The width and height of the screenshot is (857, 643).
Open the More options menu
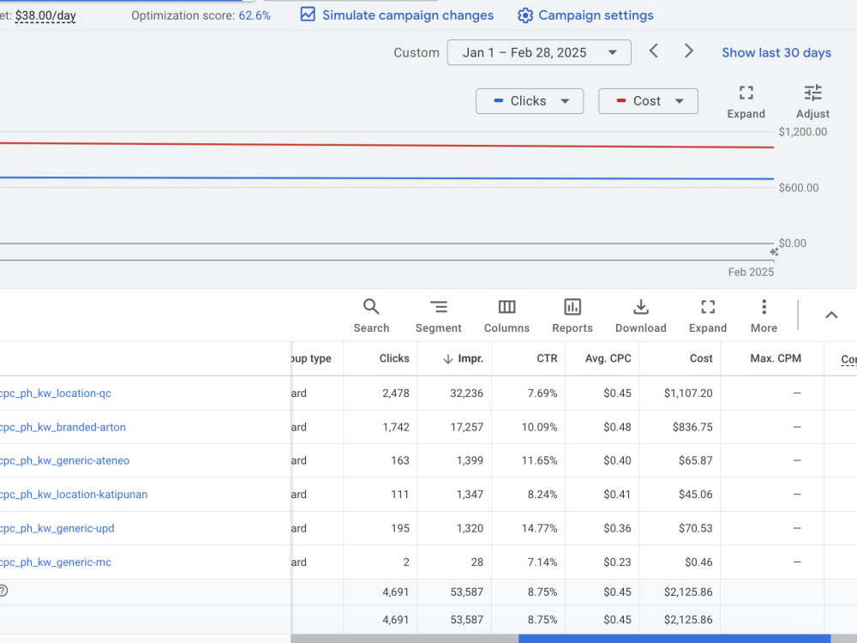[x=764, y=316]
